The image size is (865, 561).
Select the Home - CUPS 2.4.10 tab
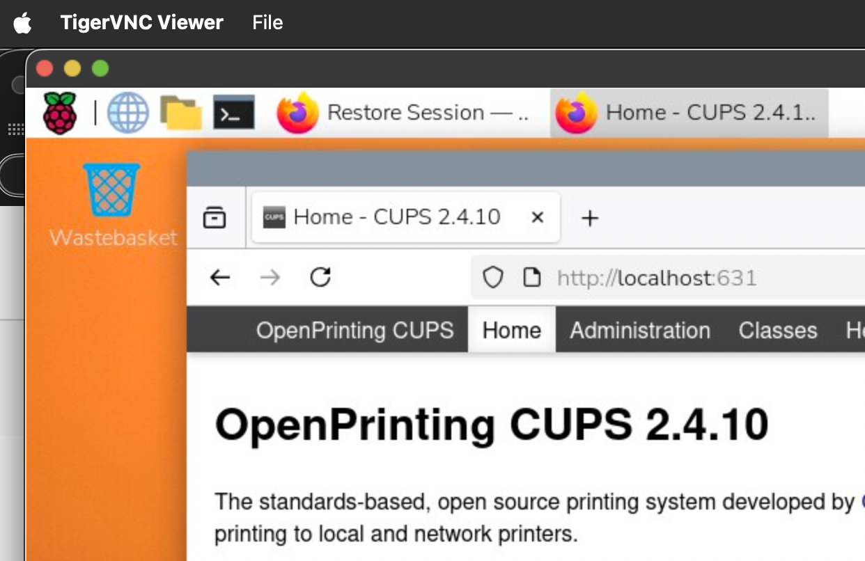click(405, 217)
